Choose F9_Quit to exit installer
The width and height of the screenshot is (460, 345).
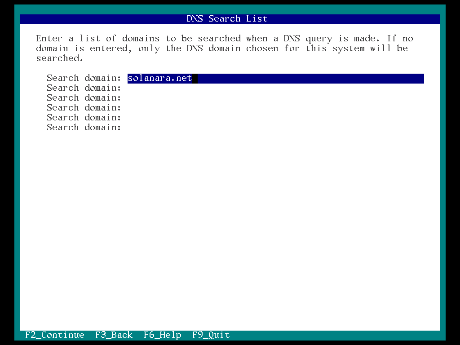211,335
